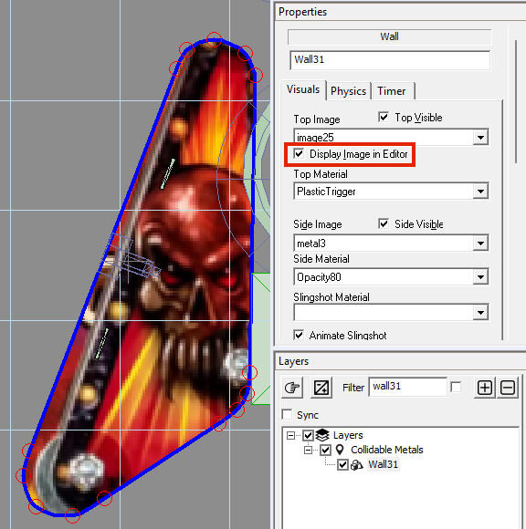Image resolution: width=526 pixels, height=529 pixels.
Task: Click the stacked Layers root icon
Action: pos(322,435)
